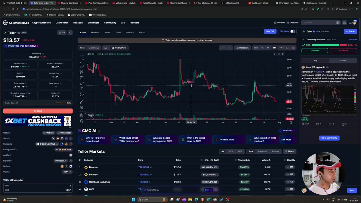
Task: Select the ruler measure tool
Action: tap(82, 102)
